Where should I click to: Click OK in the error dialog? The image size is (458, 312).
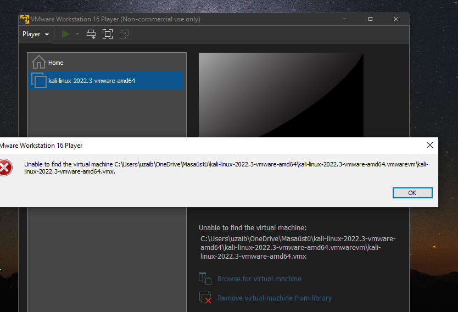(412, 193)
